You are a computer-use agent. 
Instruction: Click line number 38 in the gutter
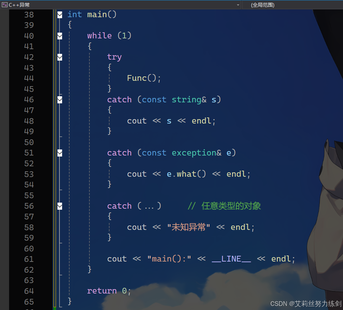tap(29, 15)
